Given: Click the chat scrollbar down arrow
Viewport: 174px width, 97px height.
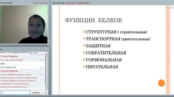Looking at the screenshot, I should click(46, 89).
